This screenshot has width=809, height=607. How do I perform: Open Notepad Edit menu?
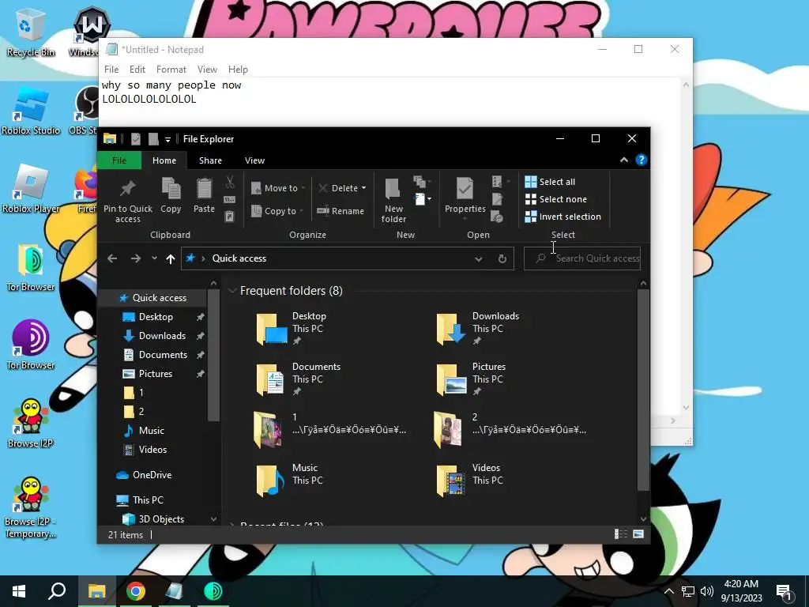[x=137, y=70]
